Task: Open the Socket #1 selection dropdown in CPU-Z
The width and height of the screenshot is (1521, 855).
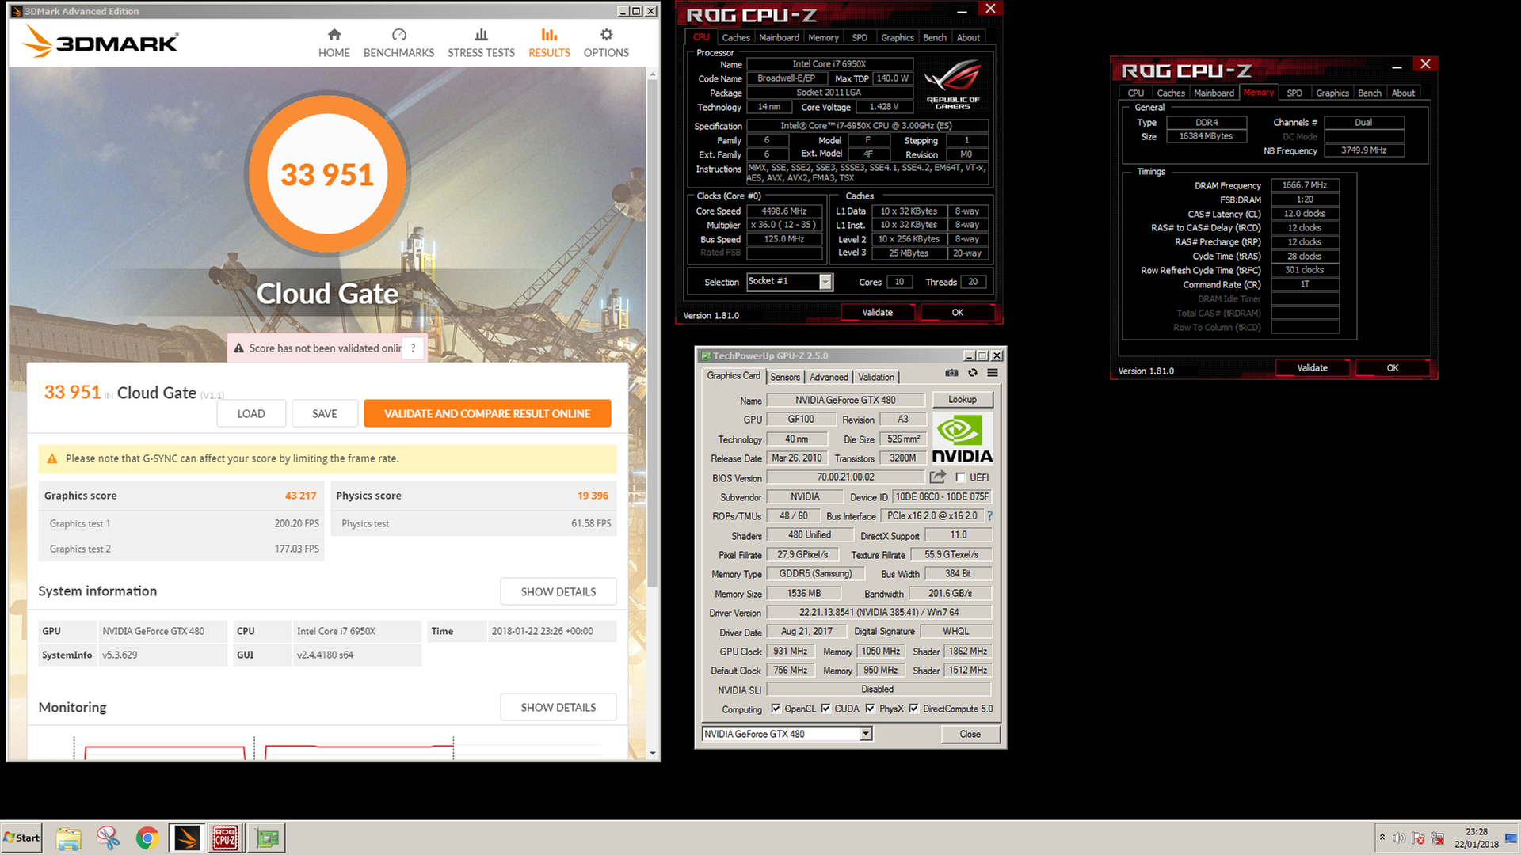Action: (825, 282)
